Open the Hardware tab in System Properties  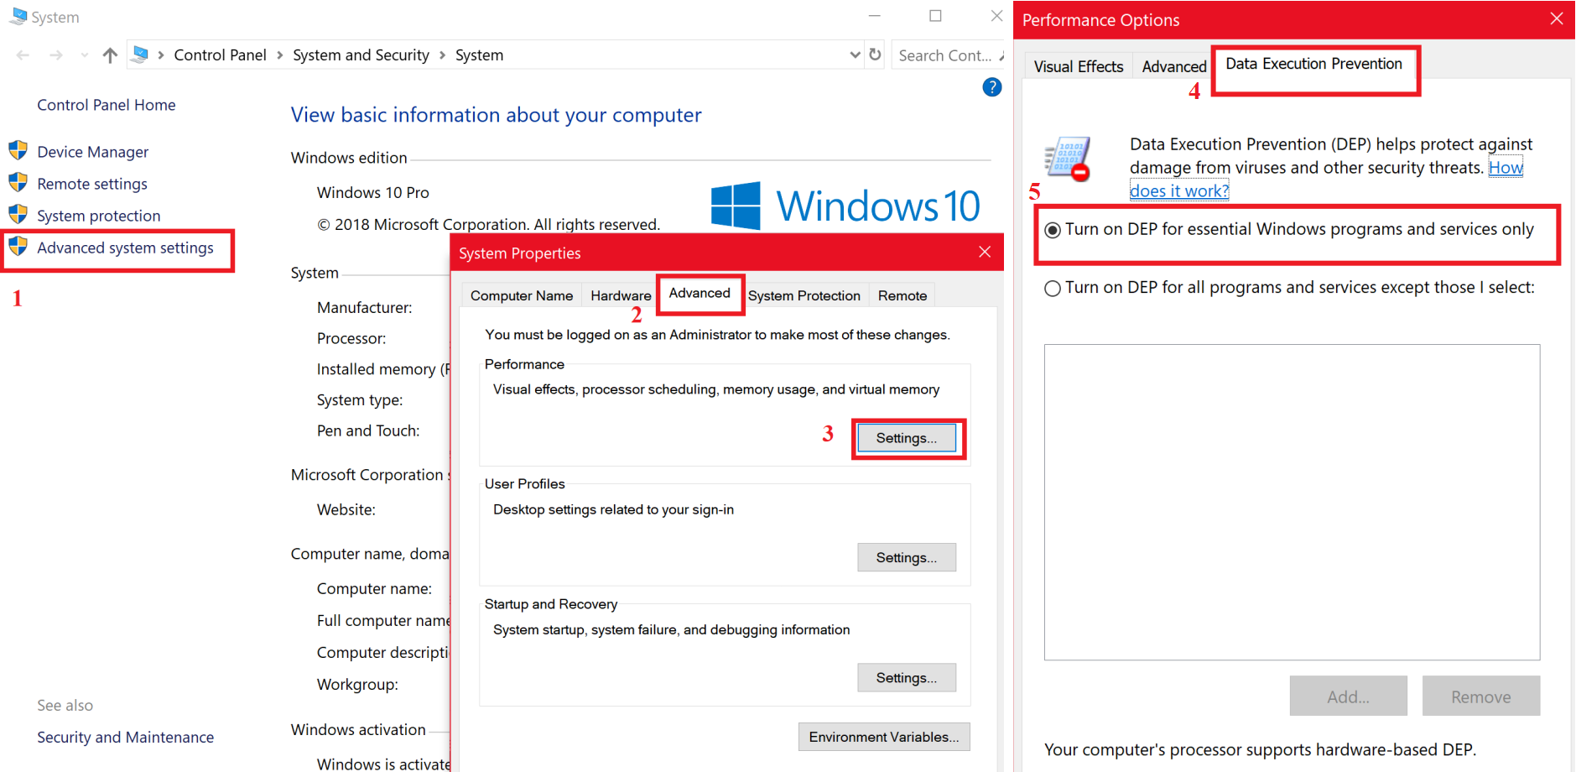pos(621,295)
